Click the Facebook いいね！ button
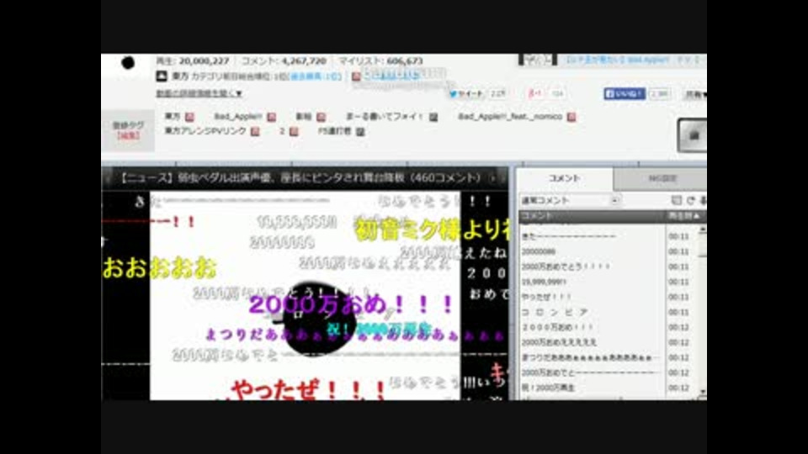 pos(625,93)
